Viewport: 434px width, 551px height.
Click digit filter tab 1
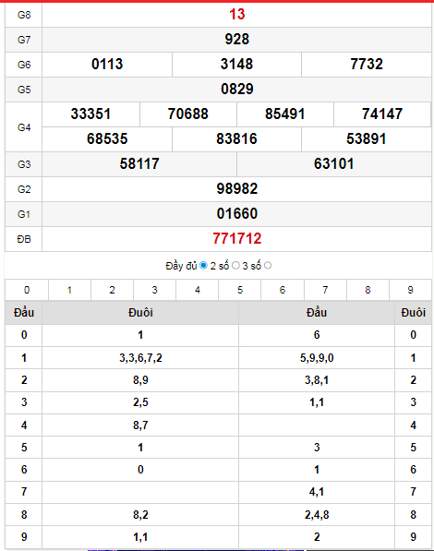[69, 290]
